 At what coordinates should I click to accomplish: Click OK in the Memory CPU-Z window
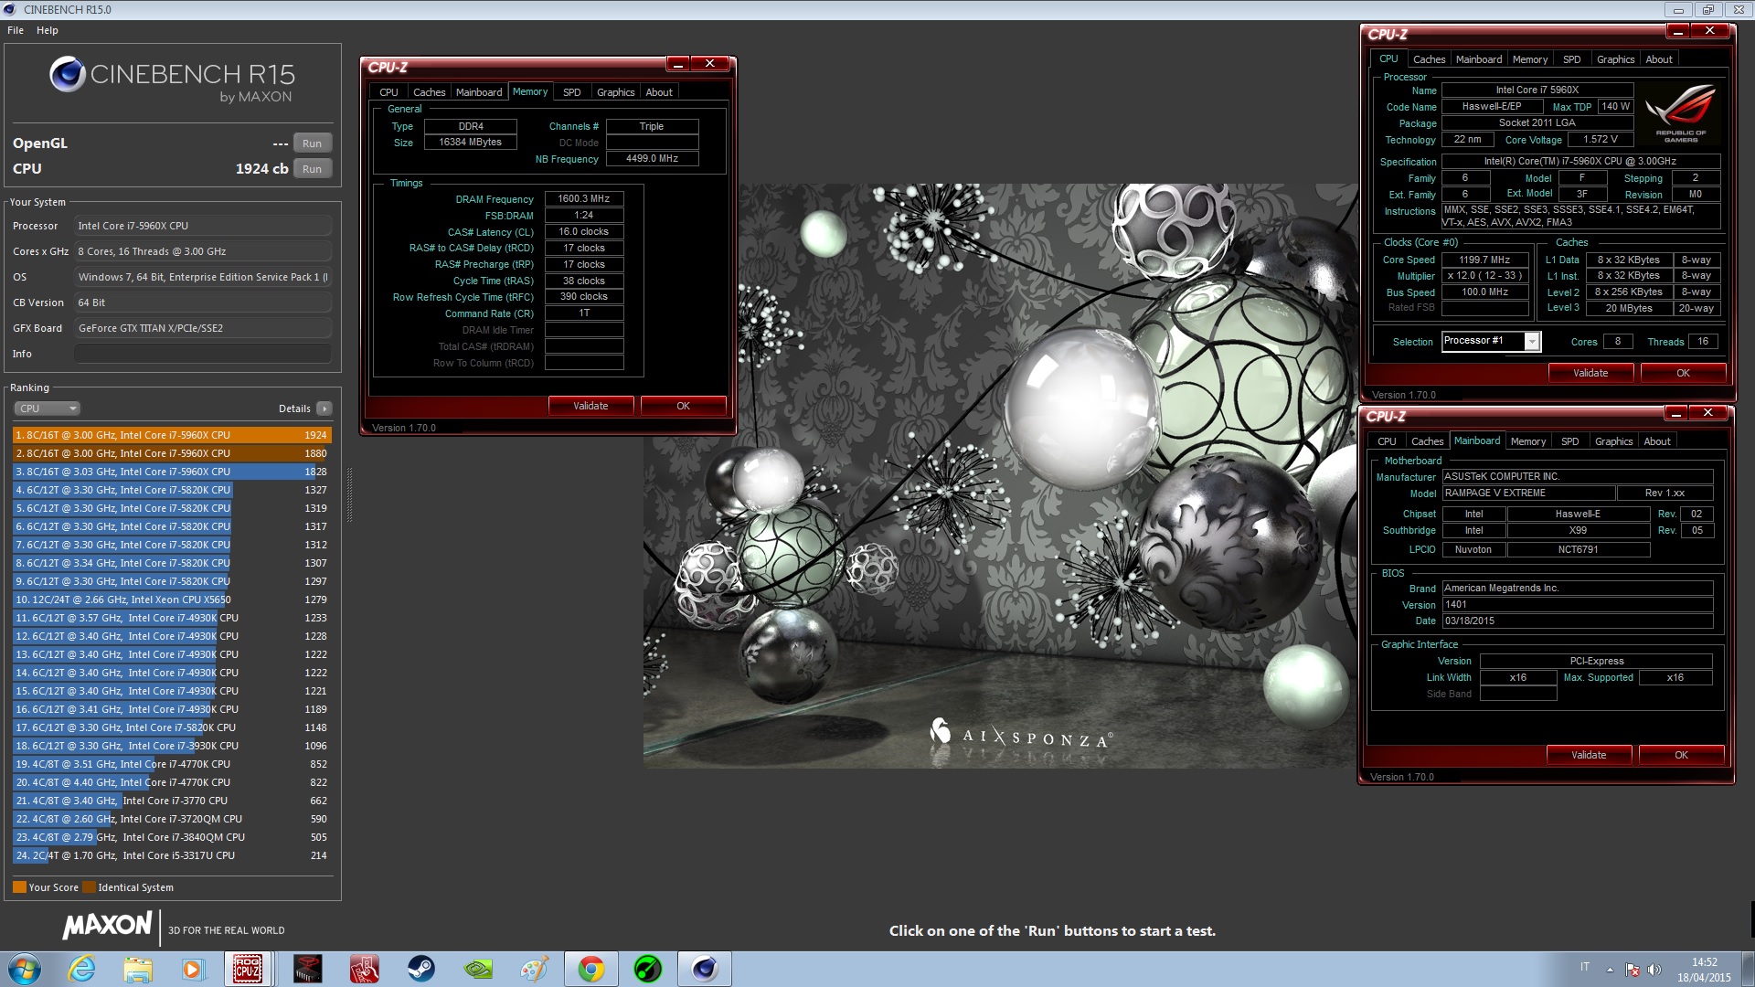pyautogui.click(x=683, y=406)
